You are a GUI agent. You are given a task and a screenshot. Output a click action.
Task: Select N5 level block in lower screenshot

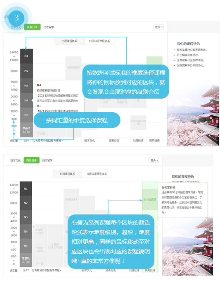tap(26, 246)
